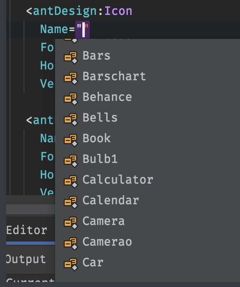Click the enum icon beside Bulb1

[71, 161]
